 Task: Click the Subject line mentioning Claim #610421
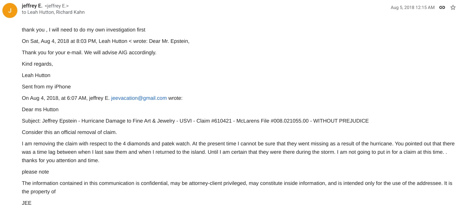(x=195, y=121)
